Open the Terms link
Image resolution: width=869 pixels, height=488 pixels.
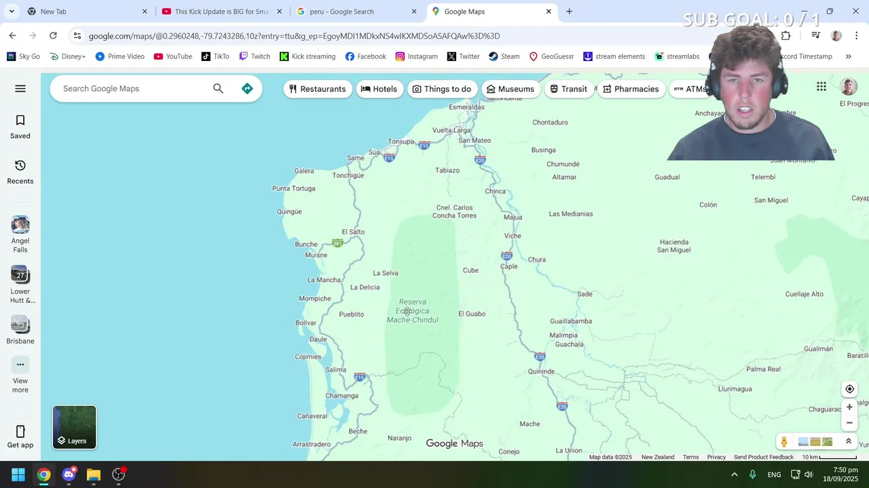(x=691, y=457)
